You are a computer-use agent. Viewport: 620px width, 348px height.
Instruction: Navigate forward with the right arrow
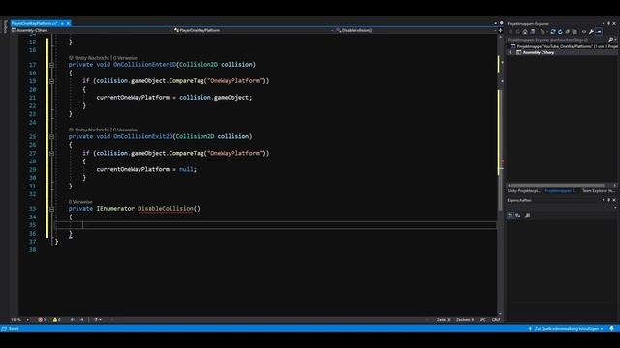click(x=81, y=320)
